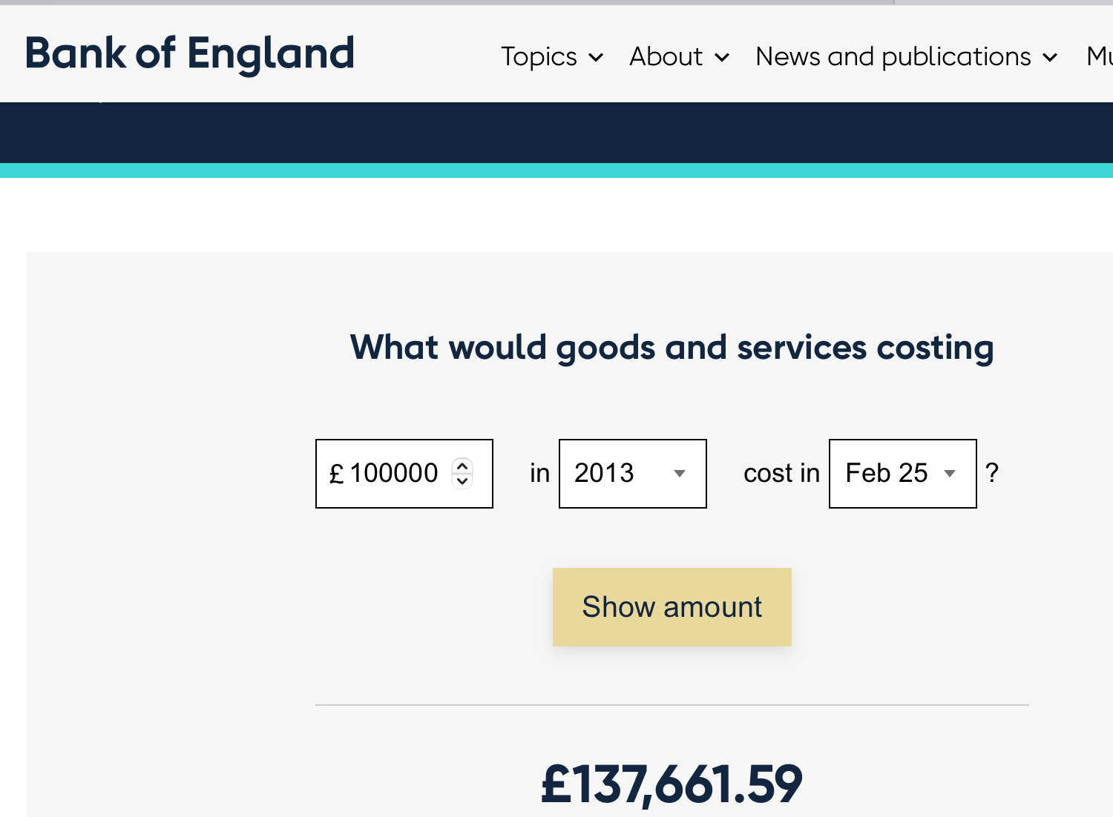1113x817 pixels.
Task: Open the Topics menu
Action: [x=539, y=57]
